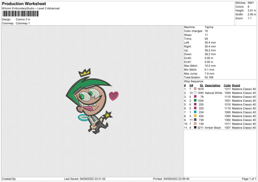Click the 'N#' column header

[x=191, y=85]
